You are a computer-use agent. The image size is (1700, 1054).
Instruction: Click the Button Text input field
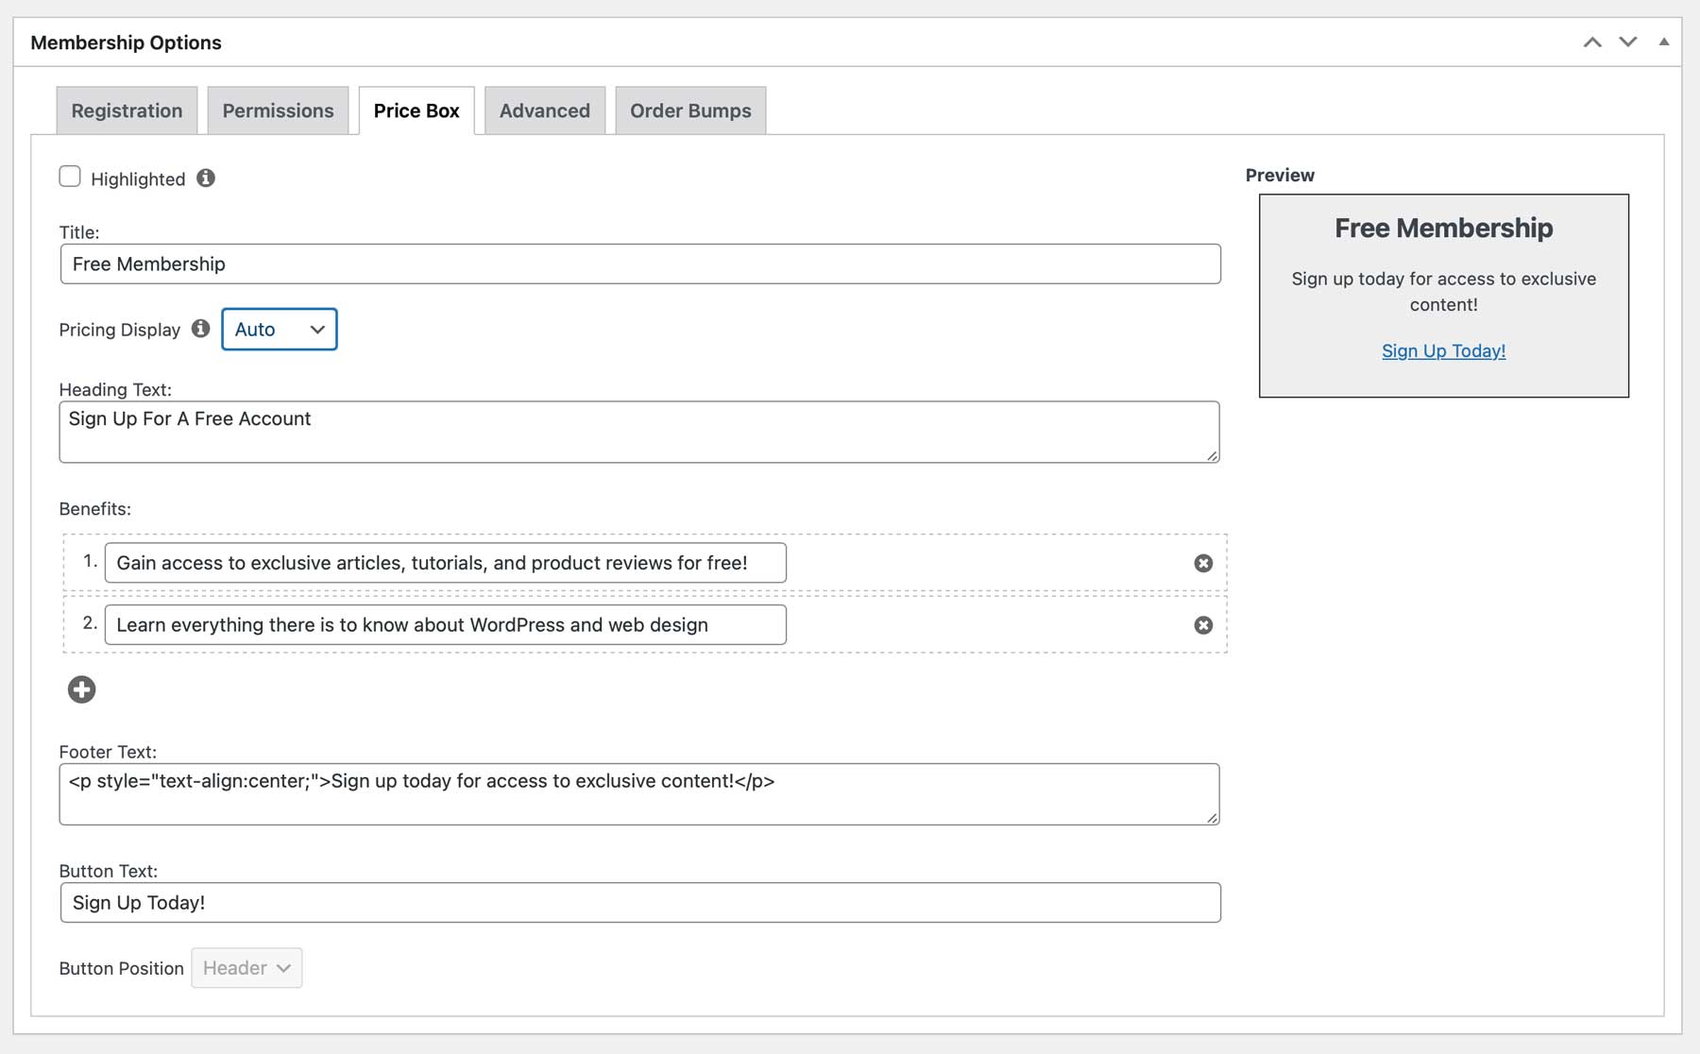coord(640,902)
